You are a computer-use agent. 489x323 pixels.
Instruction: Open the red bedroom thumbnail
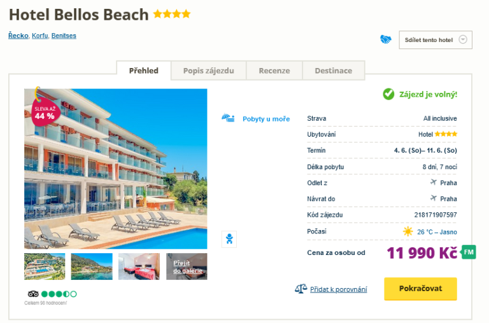[x=139, y=266]
